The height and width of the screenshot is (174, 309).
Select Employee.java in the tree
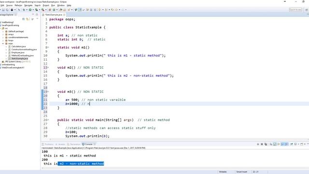point(18,53)
